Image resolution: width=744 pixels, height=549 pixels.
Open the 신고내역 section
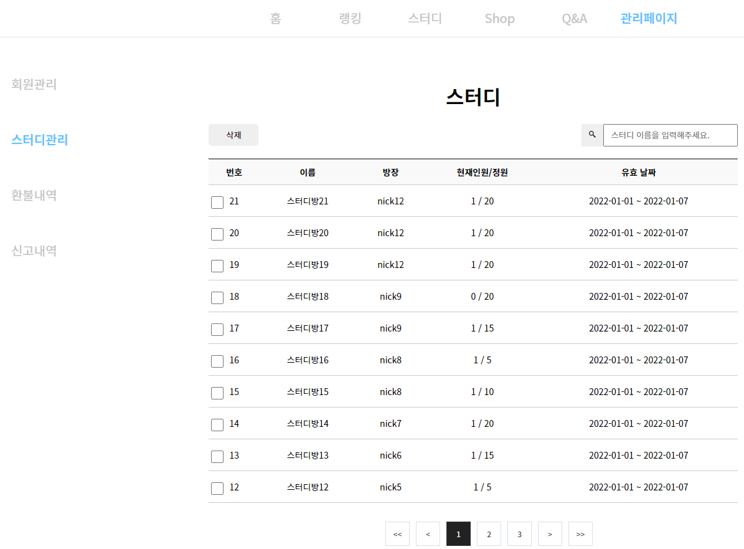coord(34,251)
